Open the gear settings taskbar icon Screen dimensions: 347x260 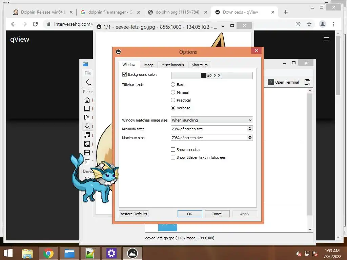[x=111, y=253]
